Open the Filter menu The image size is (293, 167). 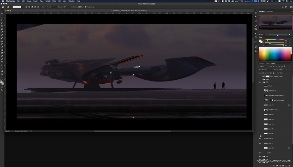pos(54,1)
